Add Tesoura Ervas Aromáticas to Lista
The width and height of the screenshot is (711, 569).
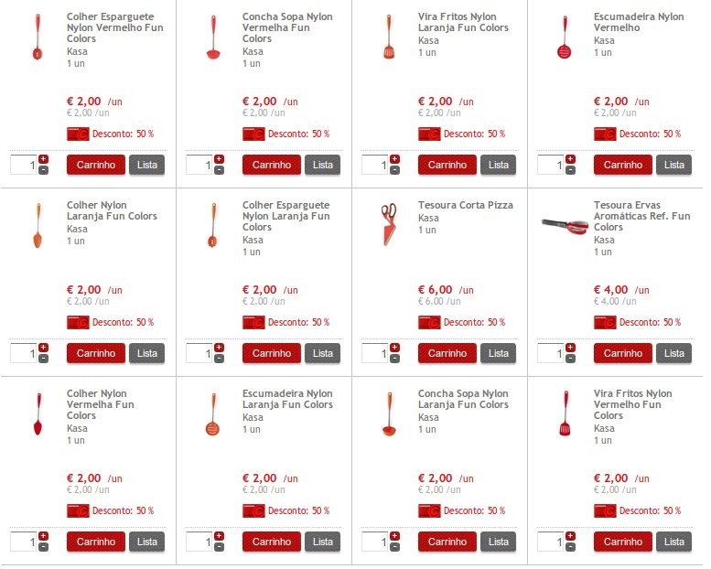pos(673,353)
